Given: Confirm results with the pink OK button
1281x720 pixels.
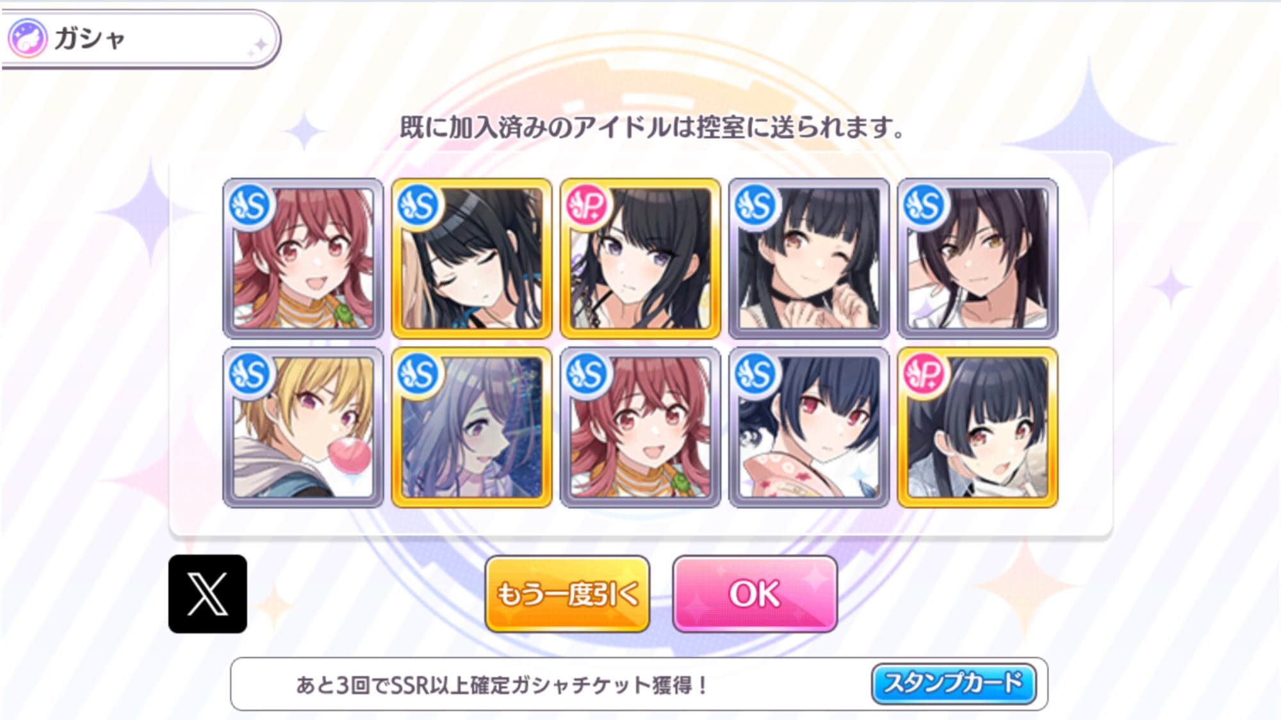Looking at the screenshot, I should click(x=755, y=594).
